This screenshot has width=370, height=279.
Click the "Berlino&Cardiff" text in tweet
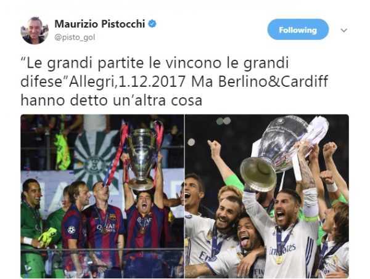pyautogui.click(x=273, y=81)
